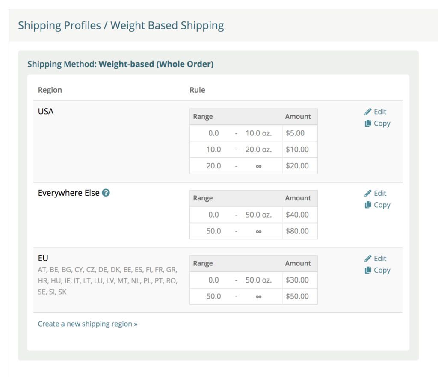Select the Edit link for USA rules

tap(380, 112)
